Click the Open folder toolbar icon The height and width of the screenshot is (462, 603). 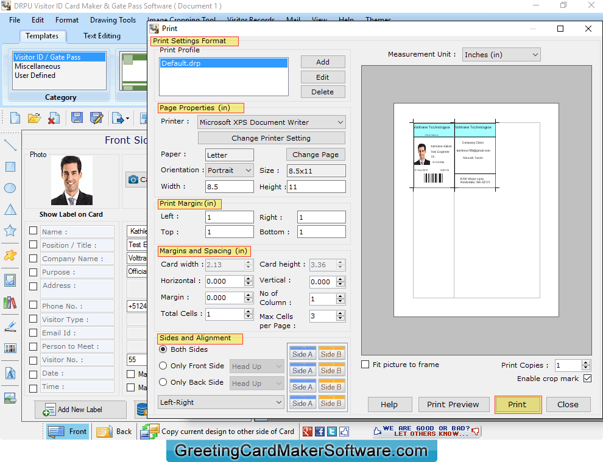pyautogui.click(x=34, y=118)
